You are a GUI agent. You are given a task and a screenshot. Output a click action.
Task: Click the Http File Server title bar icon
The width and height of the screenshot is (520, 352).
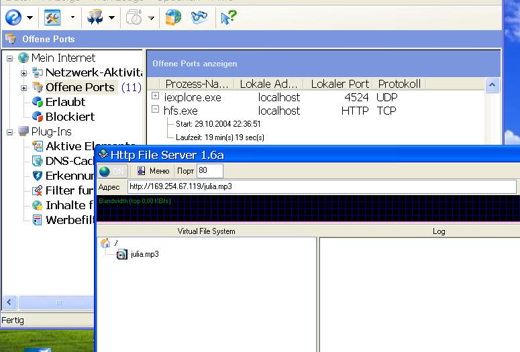(103, 154)
